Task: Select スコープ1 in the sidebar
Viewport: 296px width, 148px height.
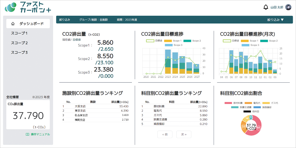Action: click(19, 33)
